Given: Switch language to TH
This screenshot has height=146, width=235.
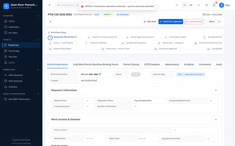Looking at the screenshot, I should coord(185,5).
